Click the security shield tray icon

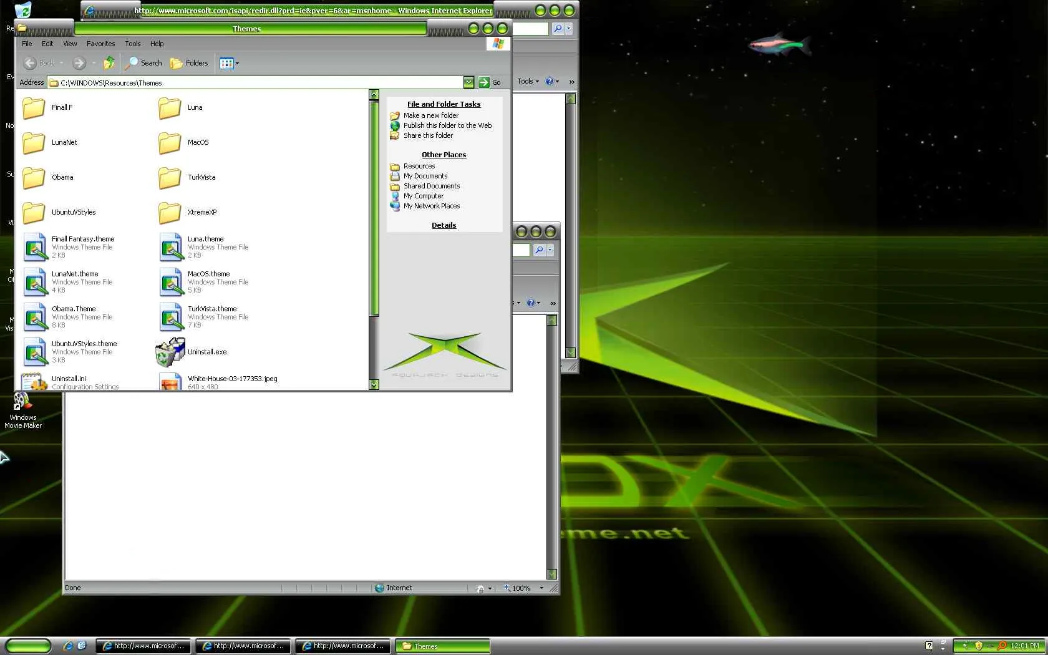(x=978, y=646)
